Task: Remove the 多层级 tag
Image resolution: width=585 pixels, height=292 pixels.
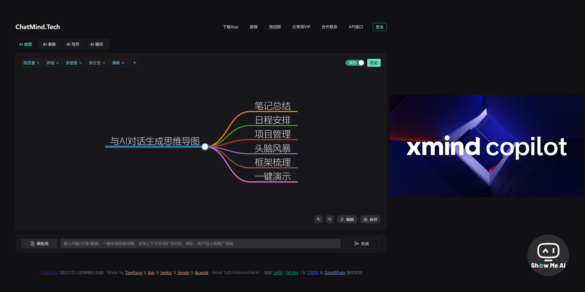Action: click(81, 63)
